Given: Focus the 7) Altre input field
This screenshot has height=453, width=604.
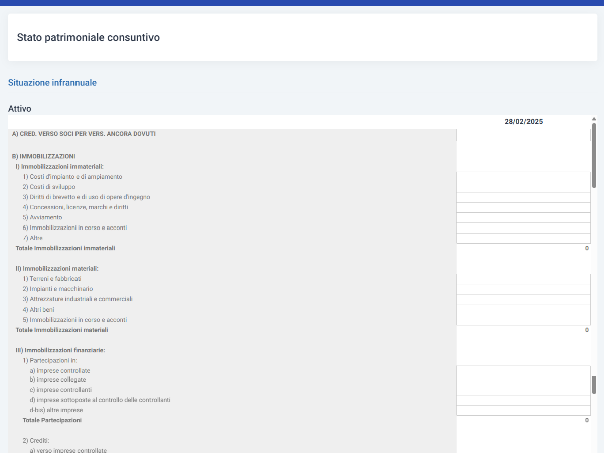Looking at the screenshot, I should tap(523, 238).
